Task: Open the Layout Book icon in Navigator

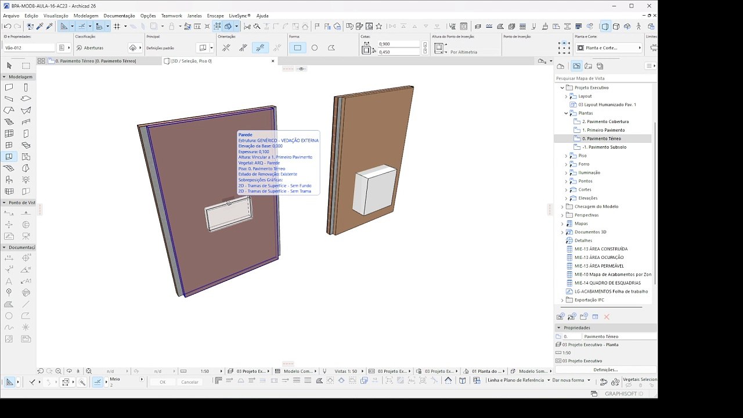Action: coord(588,66)
